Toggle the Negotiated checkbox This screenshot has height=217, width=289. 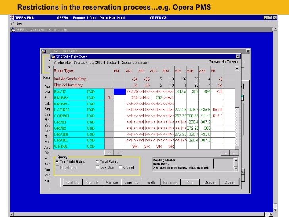pyautogui.click(x=57, y=167)
